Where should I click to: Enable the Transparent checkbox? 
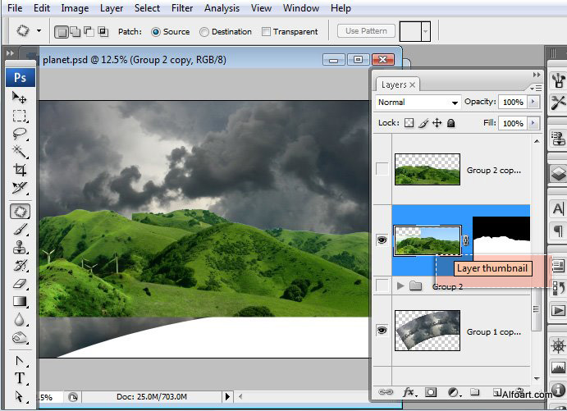tap(266, 32)
